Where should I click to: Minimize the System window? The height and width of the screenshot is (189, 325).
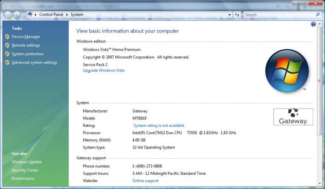(x=296, y=3)
